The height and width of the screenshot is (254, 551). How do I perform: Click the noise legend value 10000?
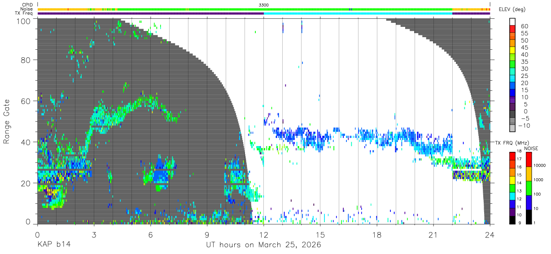539,165
